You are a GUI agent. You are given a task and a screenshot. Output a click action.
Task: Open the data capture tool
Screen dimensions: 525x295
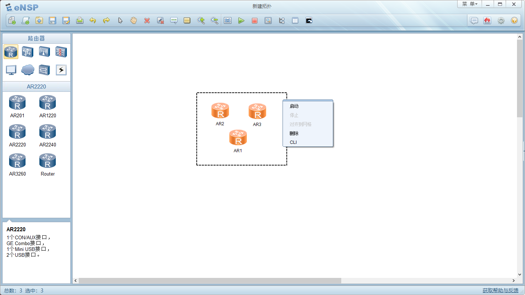[268, 20]
